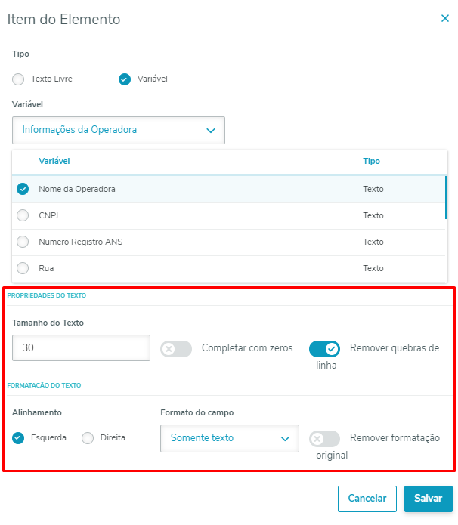Choose the CNPJ variable radio button

point(23,215)
